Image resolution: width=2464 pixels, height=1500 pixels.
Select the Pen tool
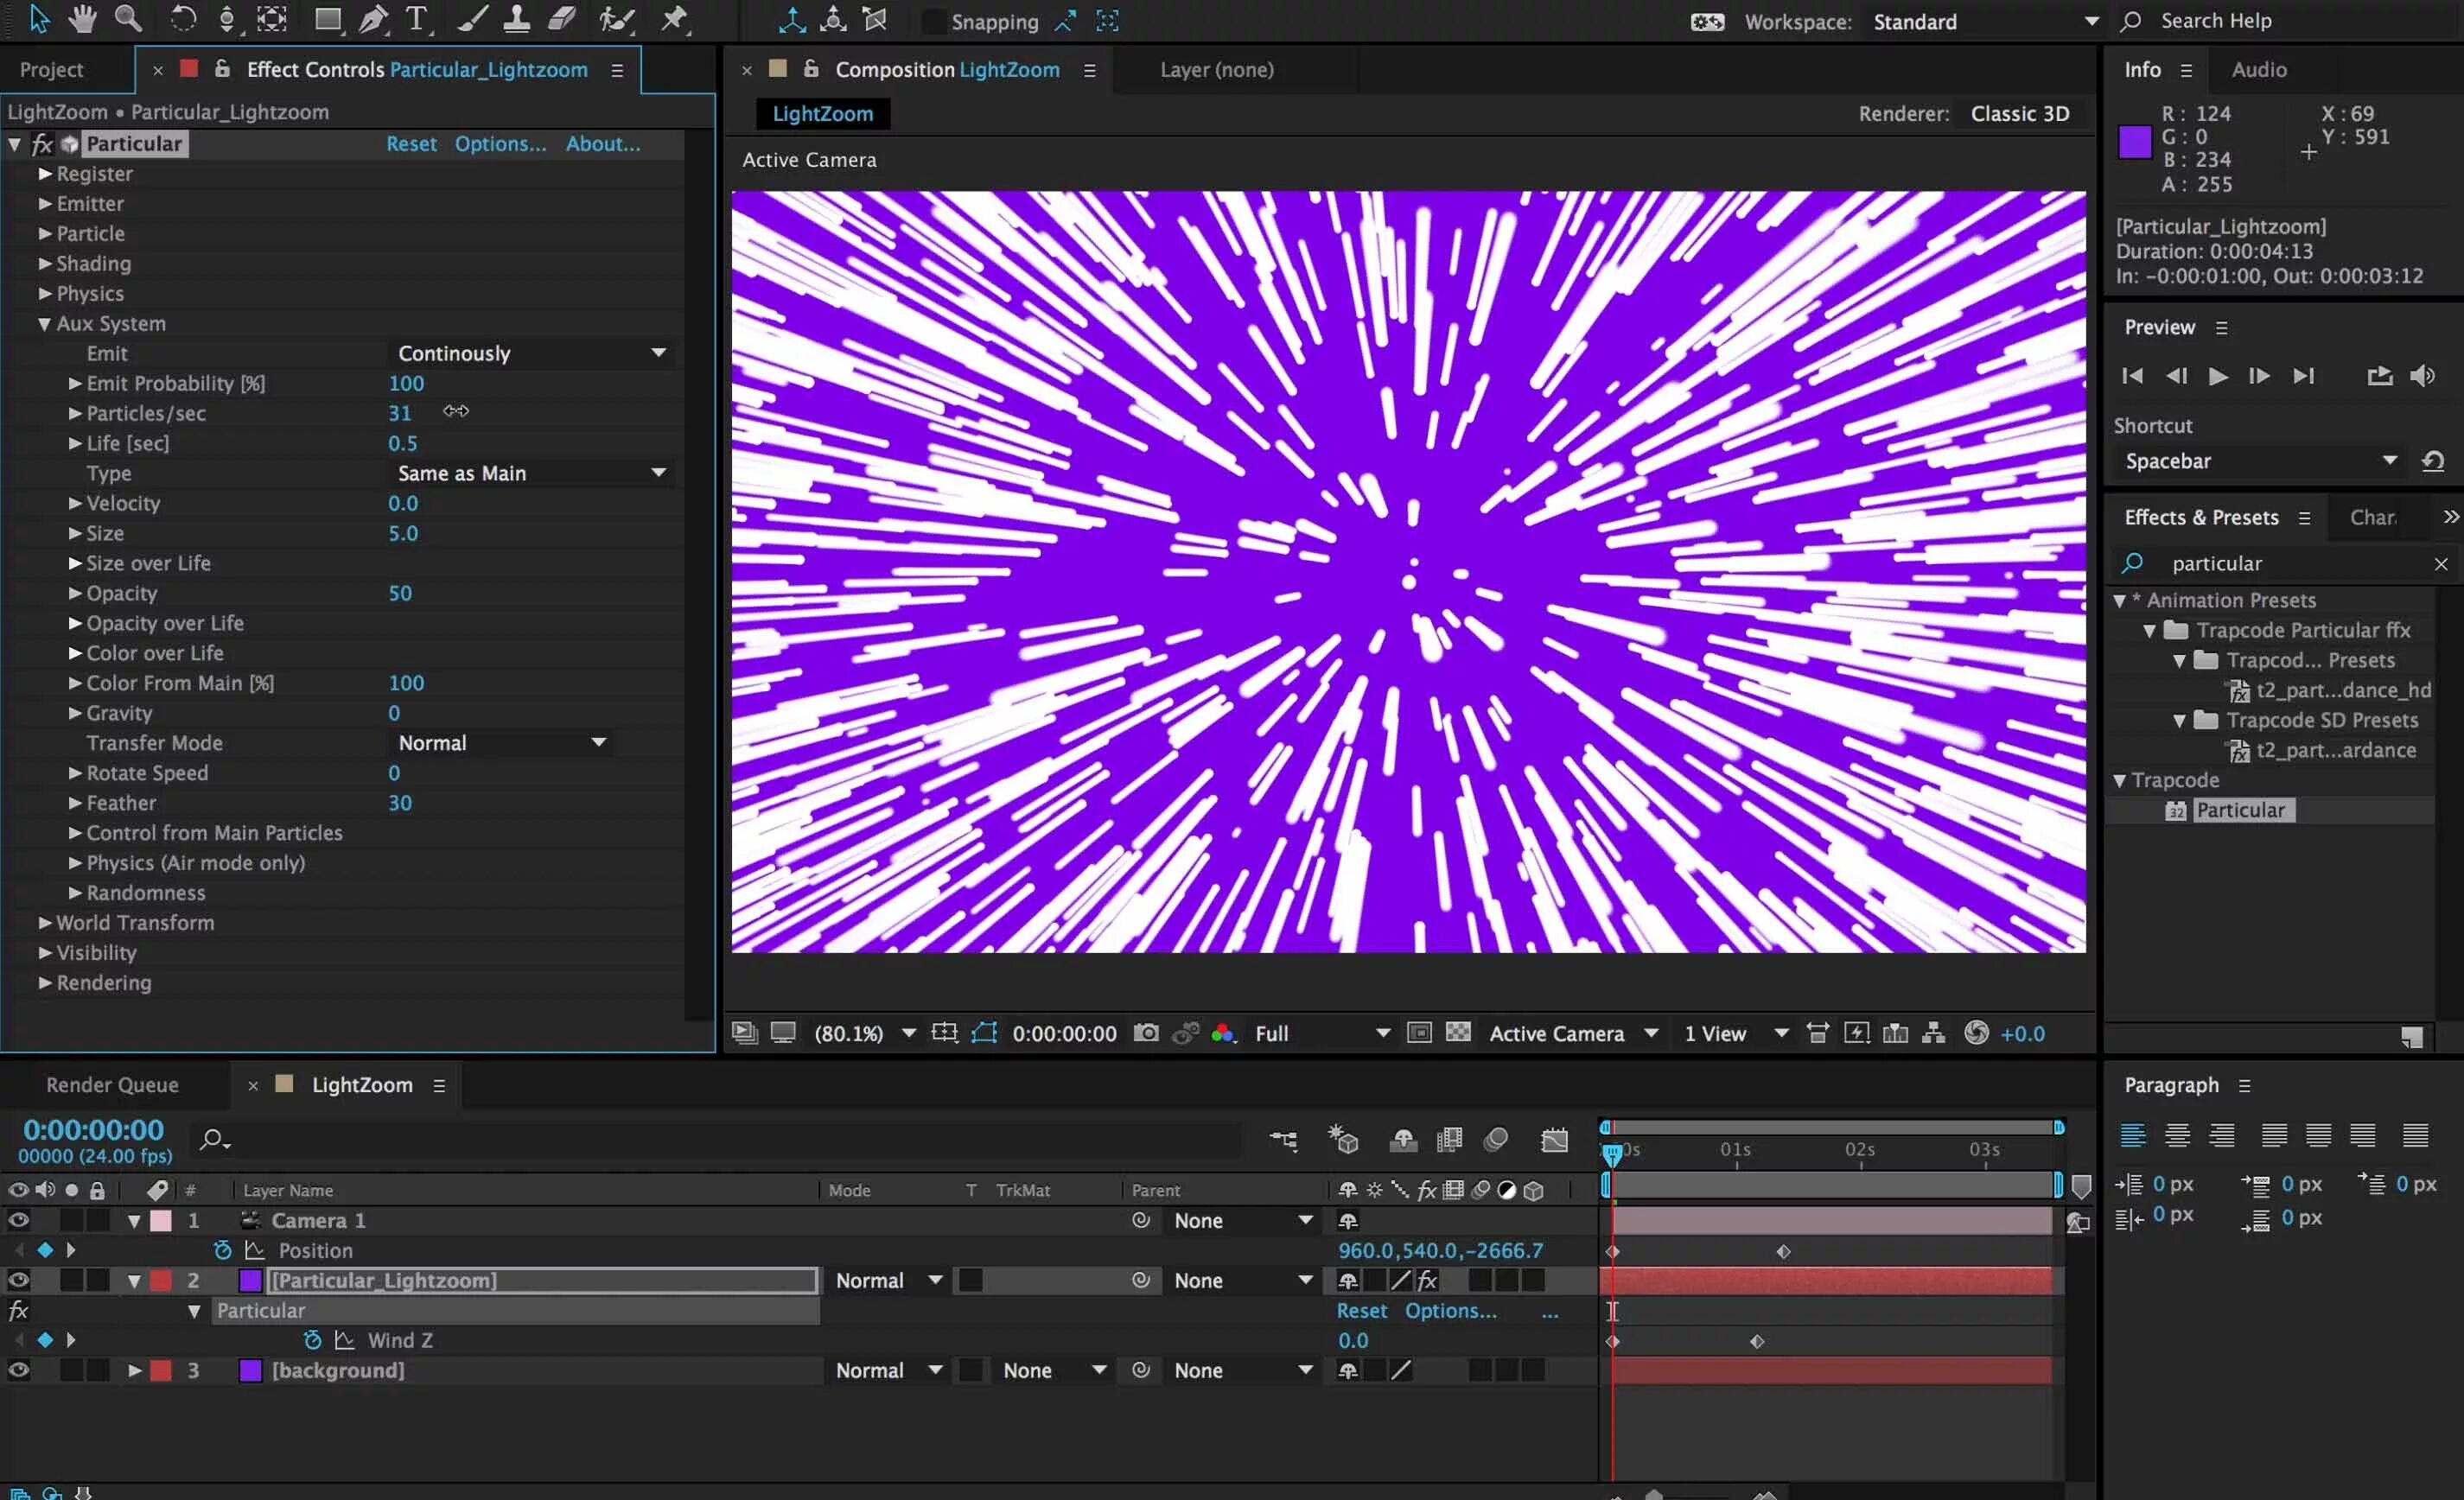click(x=372, y=18)
